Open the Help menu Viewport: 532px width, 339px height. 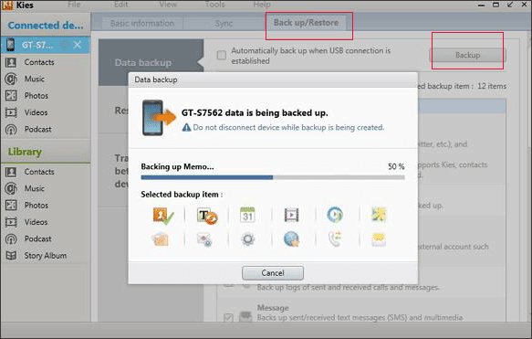[x=262, y=5]
